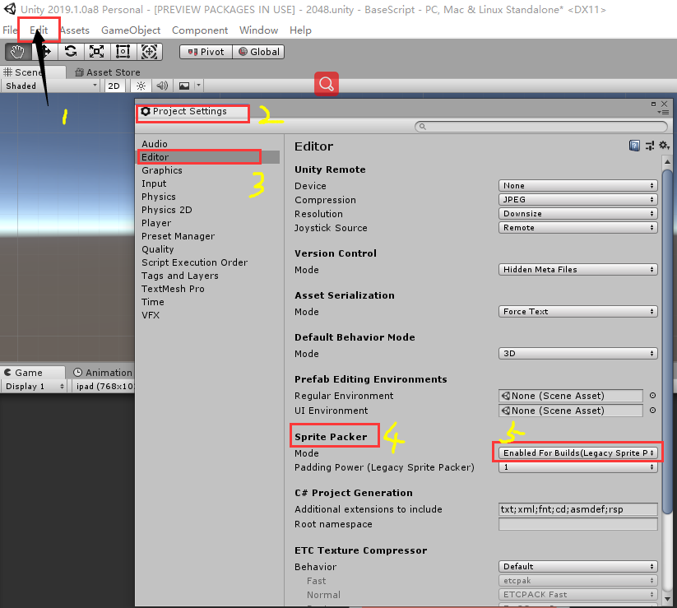This screenshot has width=677, height=608.
Task: Select TextMesh Pro category
Action: [x=173, y=289]
